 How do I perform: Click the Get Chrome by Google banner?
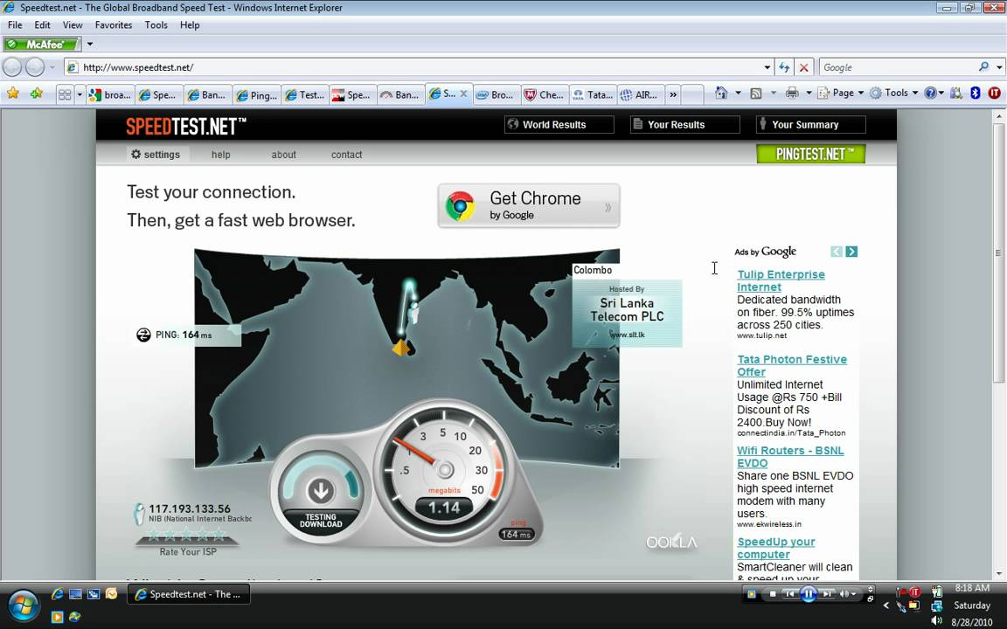529,205
